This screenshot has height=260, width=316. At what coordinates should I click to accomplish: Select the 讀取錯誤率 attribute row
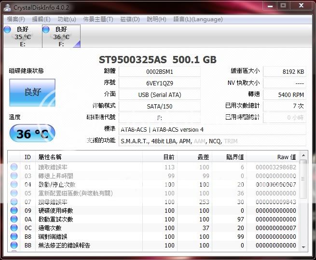coord(153,167)
